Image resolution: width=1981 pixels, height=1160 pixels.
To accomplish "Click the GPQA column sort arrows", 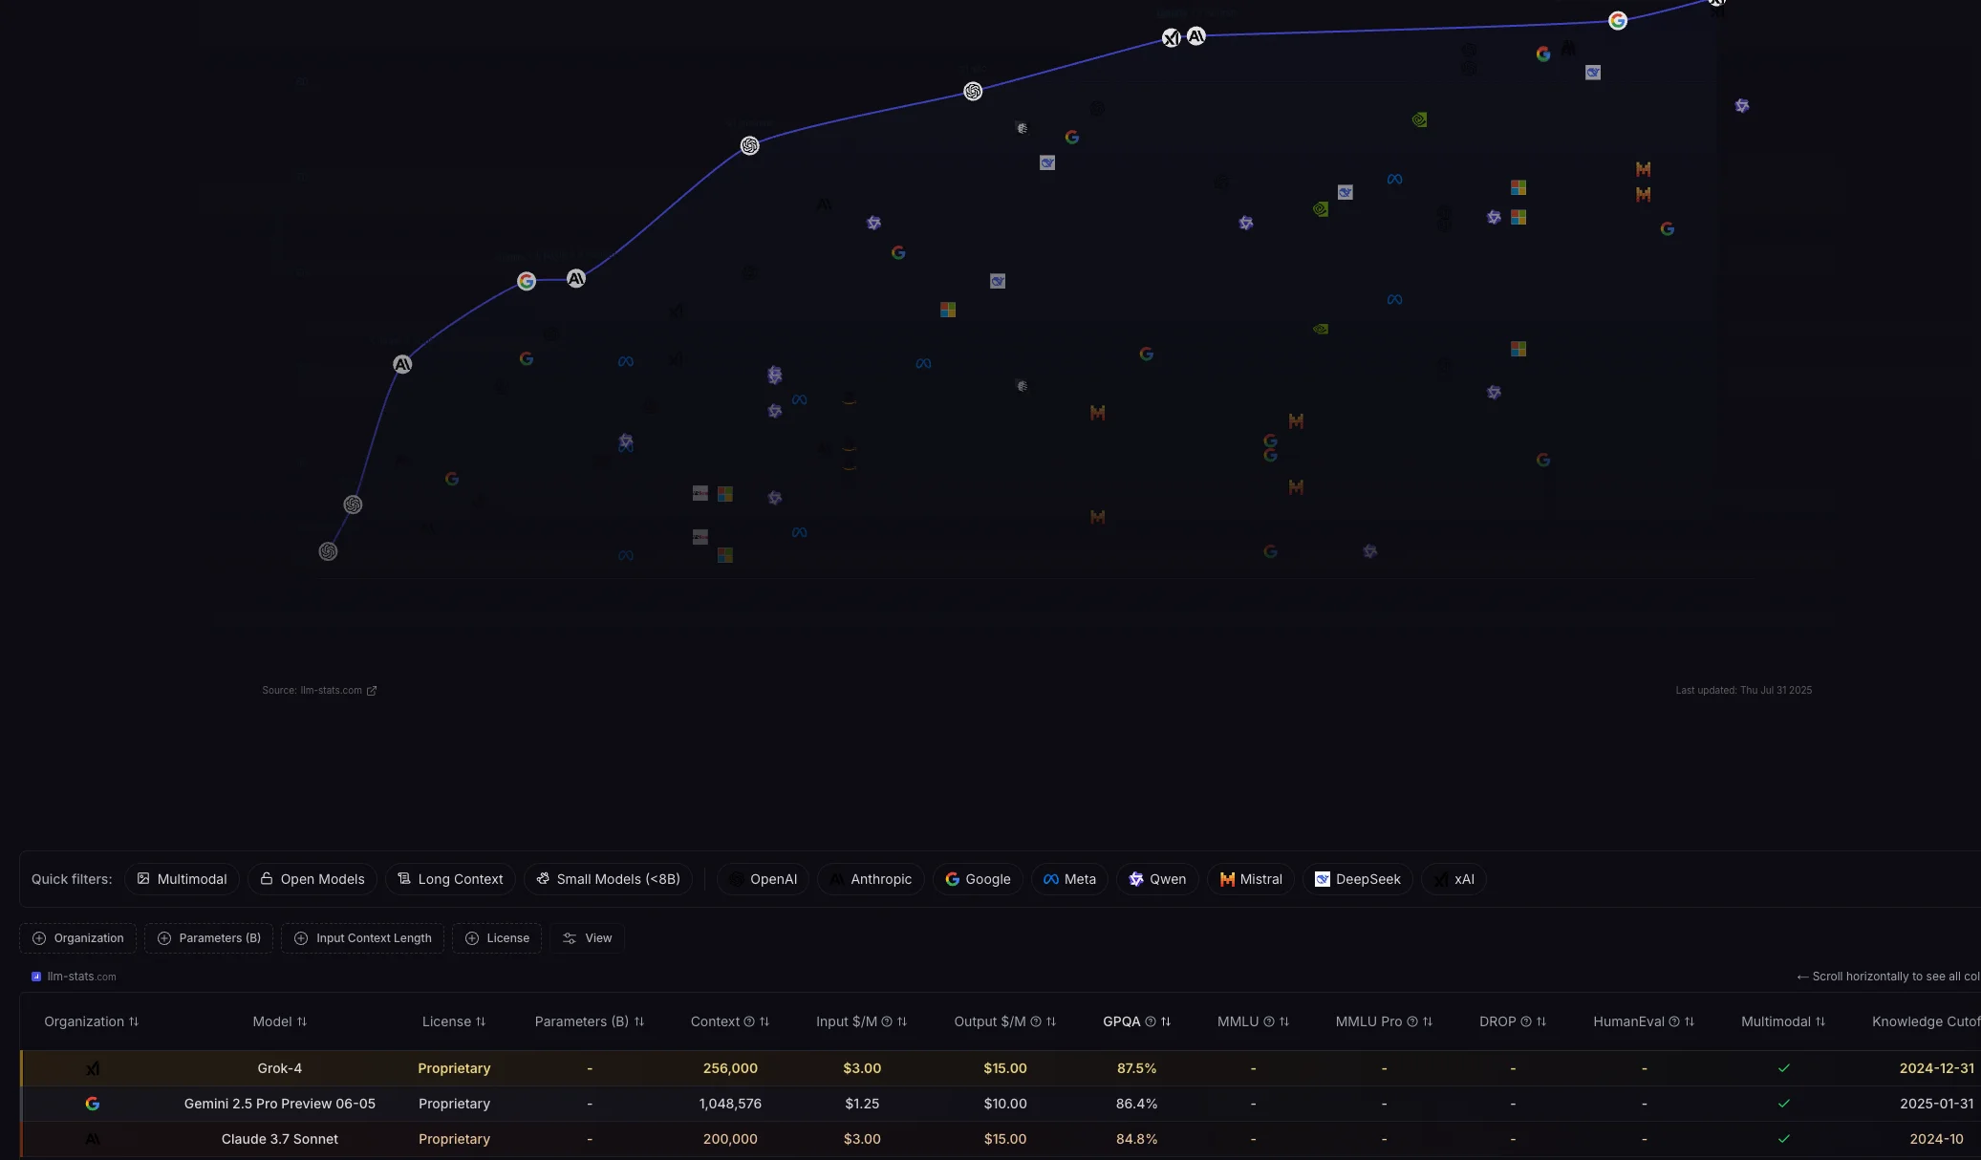I will (1166, 1021).
